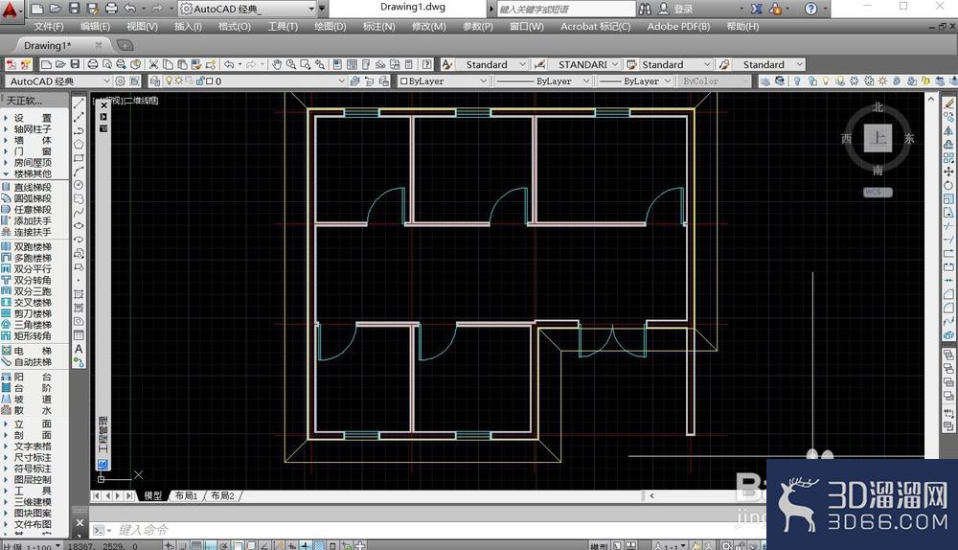This screenshot has width=958, height=550.
Task: Select the Rectangle draw tool
Action: [79, 158]
